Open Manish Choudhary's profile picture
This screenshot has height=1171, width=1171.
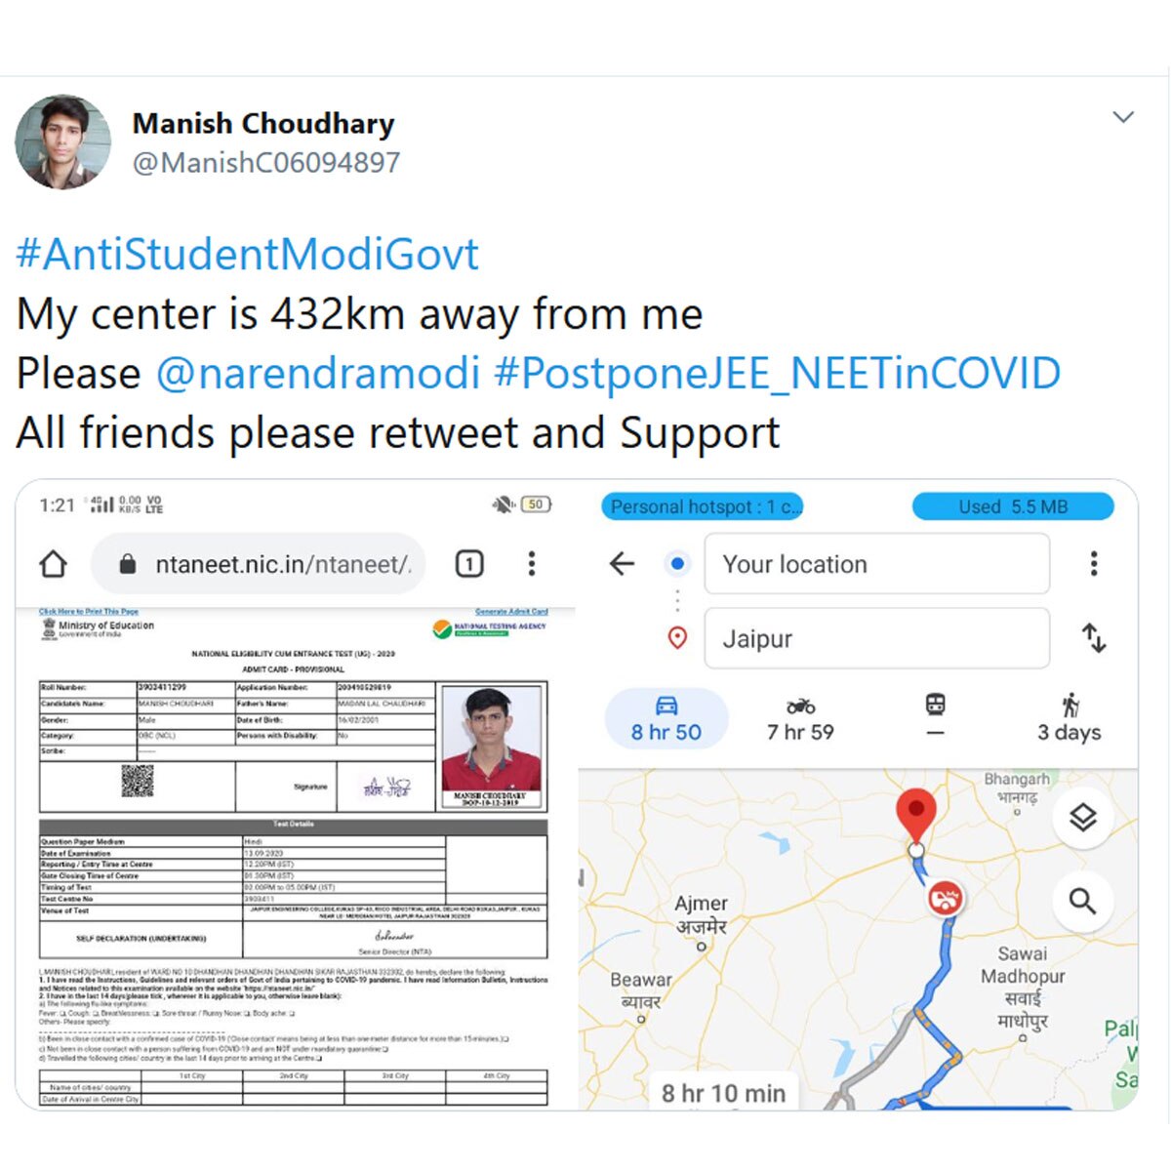[63, 142]
